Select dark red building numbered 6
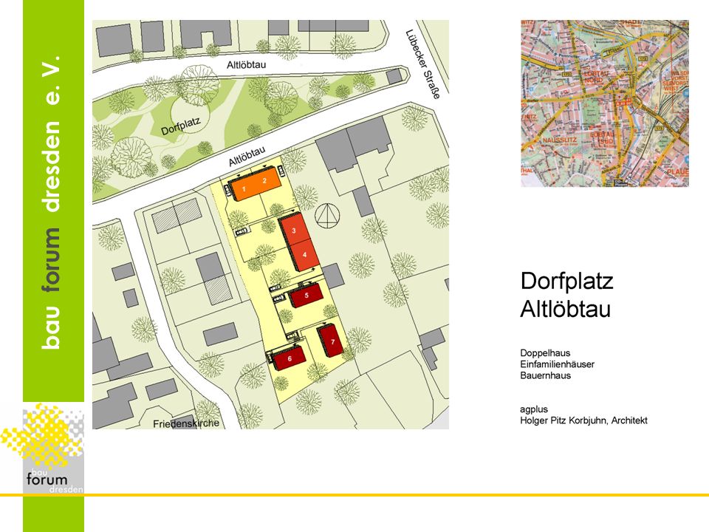The height and width of the screenshot is (532, 709). [x=289, y=358]
